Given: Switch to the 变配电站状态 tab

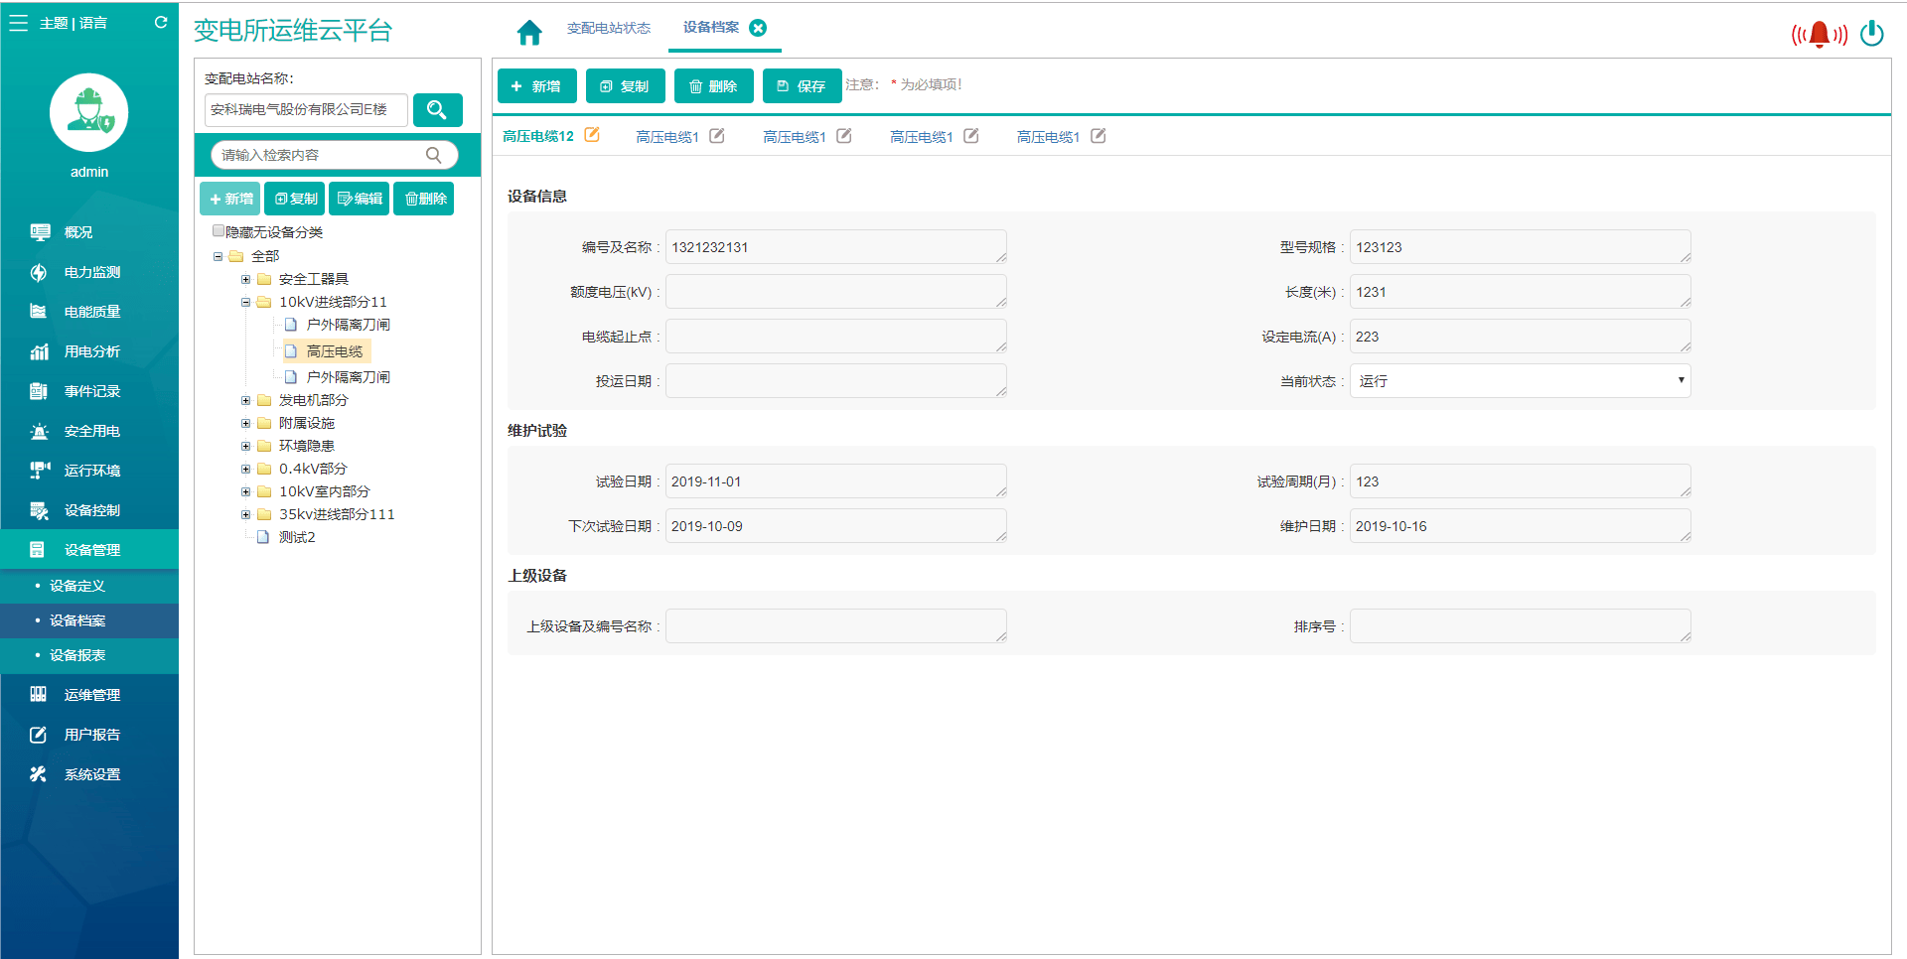Looking at the screenshot, I should [x=609, y=28].
